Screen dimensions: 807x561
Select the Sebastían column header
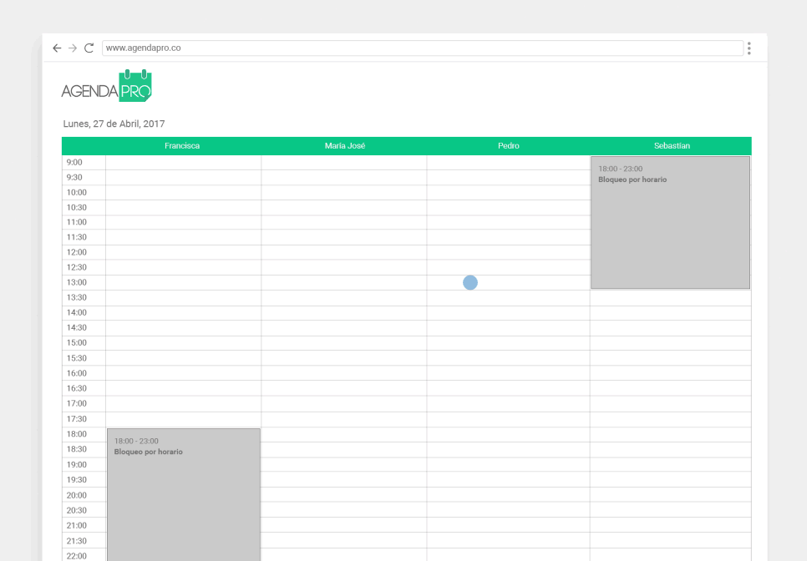tap(672, 146)
